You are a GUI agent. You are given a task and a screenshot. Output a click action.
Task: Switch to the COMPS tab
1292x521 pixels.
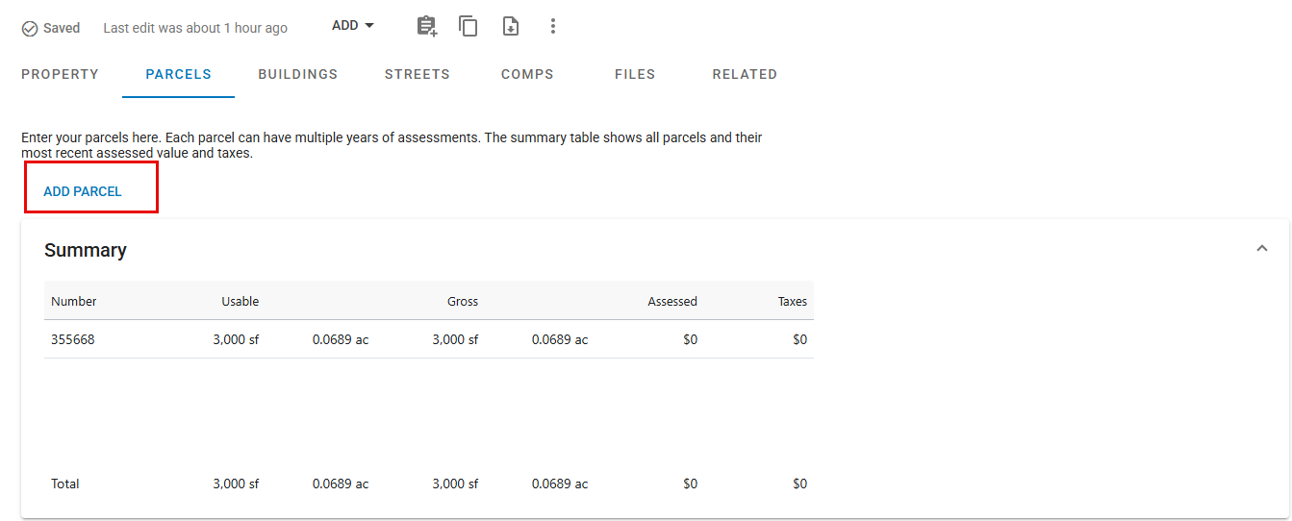click(x=527, y=74)
